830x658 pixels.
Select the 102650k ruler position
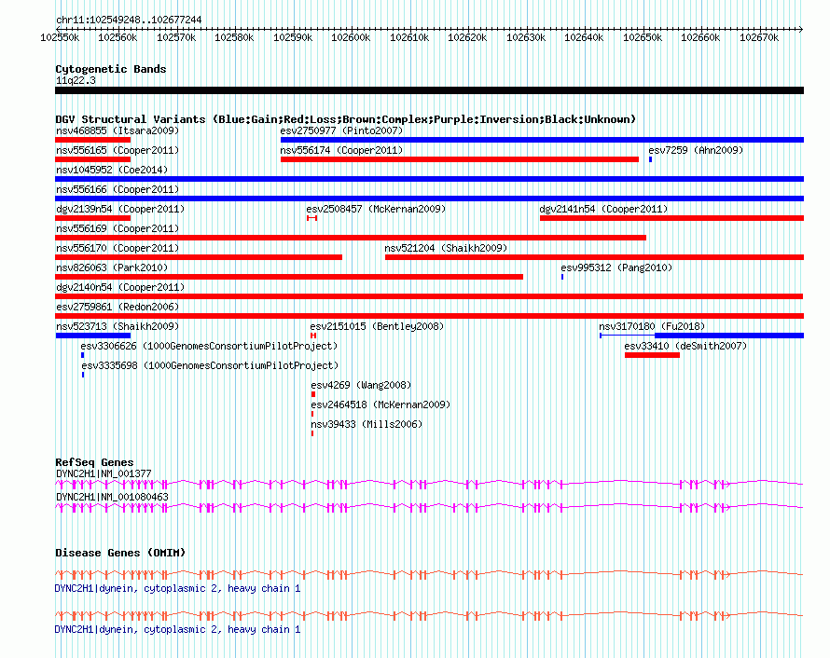(x=643, y=37)
